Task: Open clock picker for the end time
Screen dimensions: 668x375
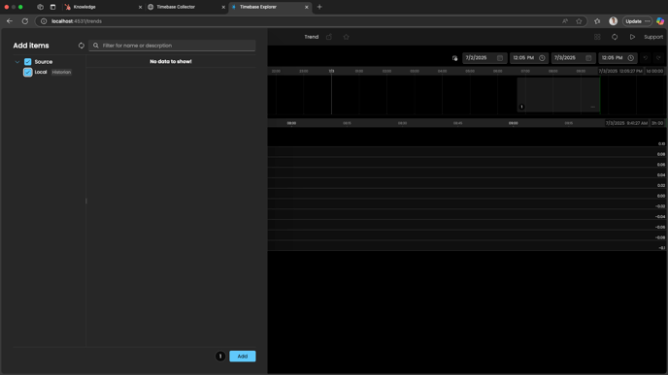Action: coord(631,58)
